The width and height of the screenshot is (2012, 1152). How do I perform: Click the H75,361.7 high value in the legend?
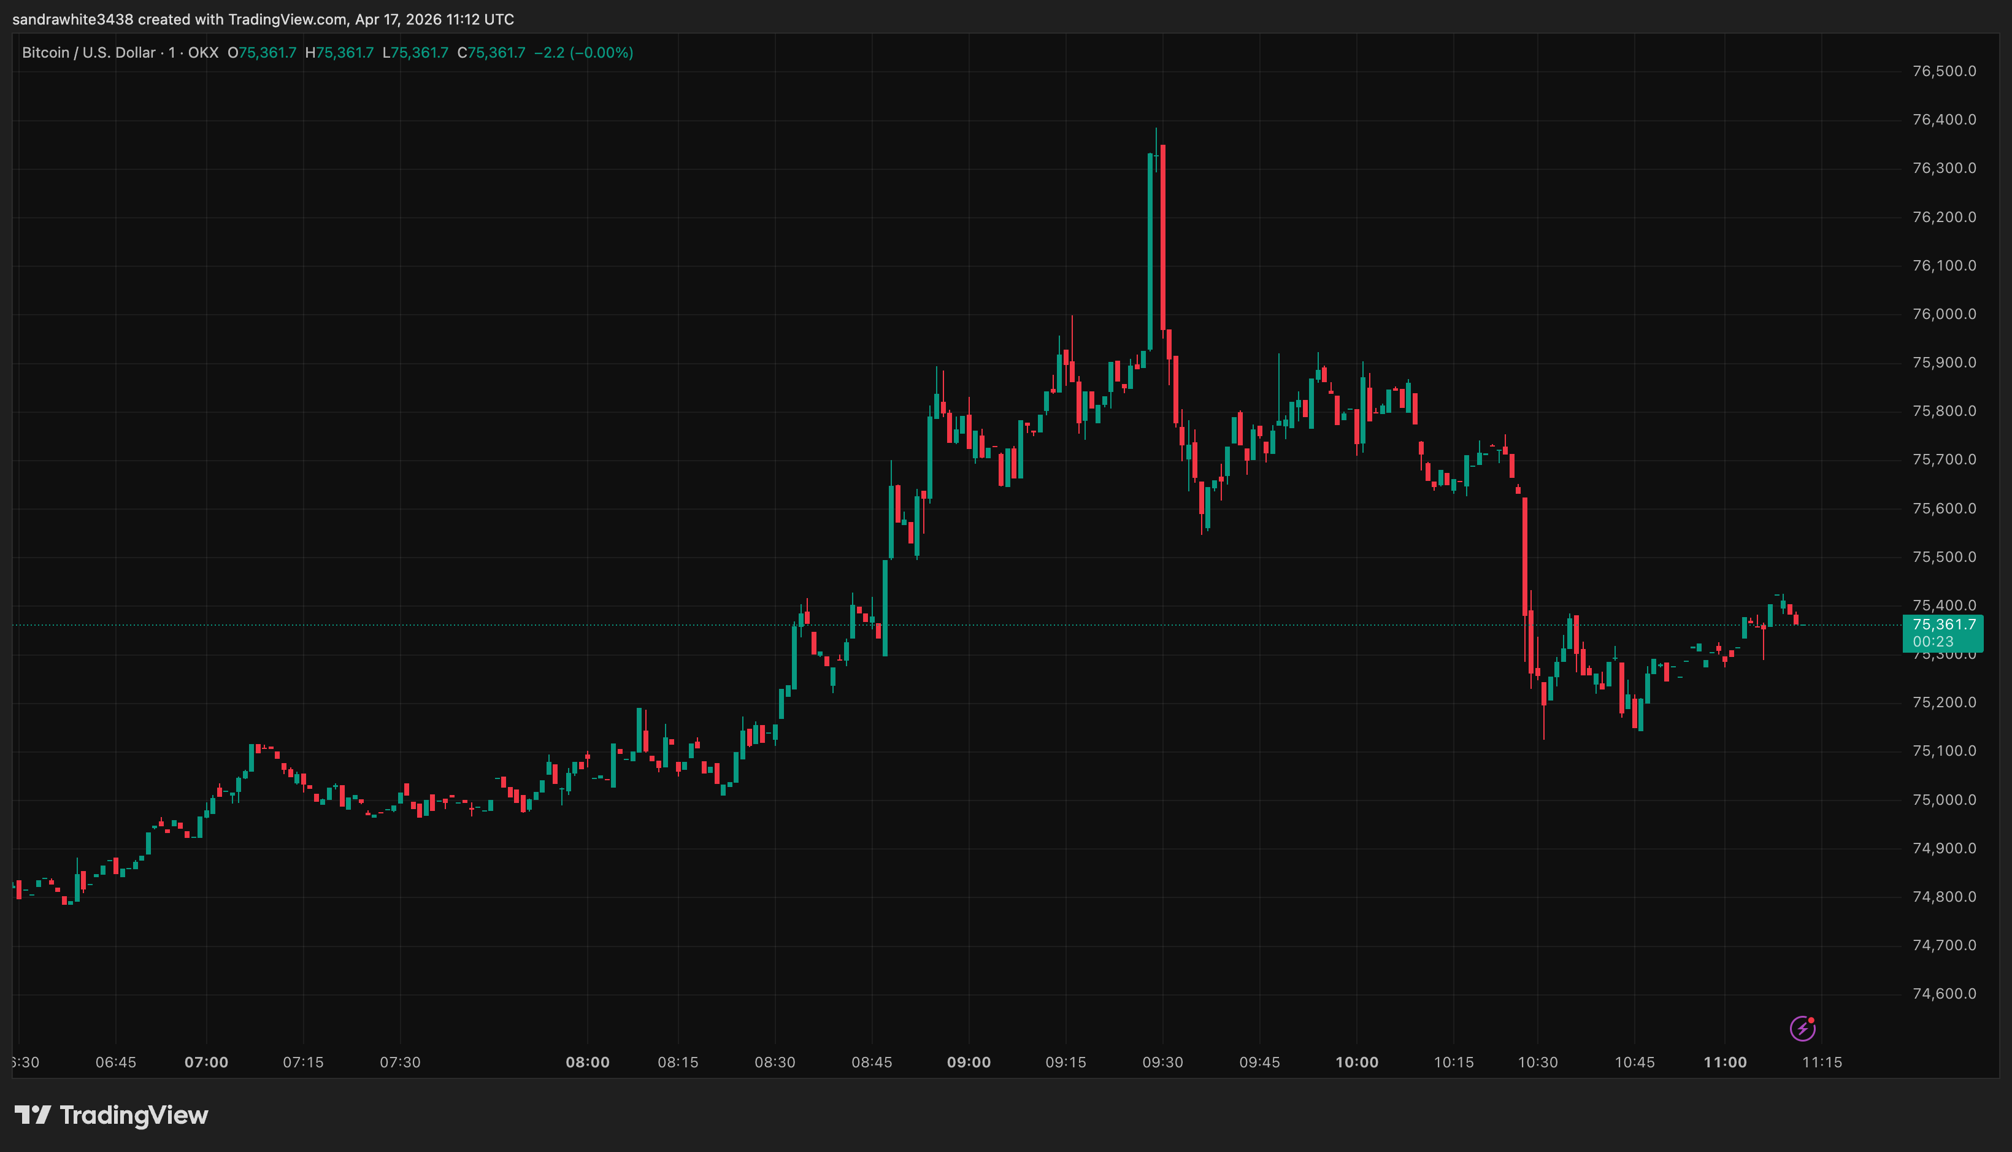339,53
